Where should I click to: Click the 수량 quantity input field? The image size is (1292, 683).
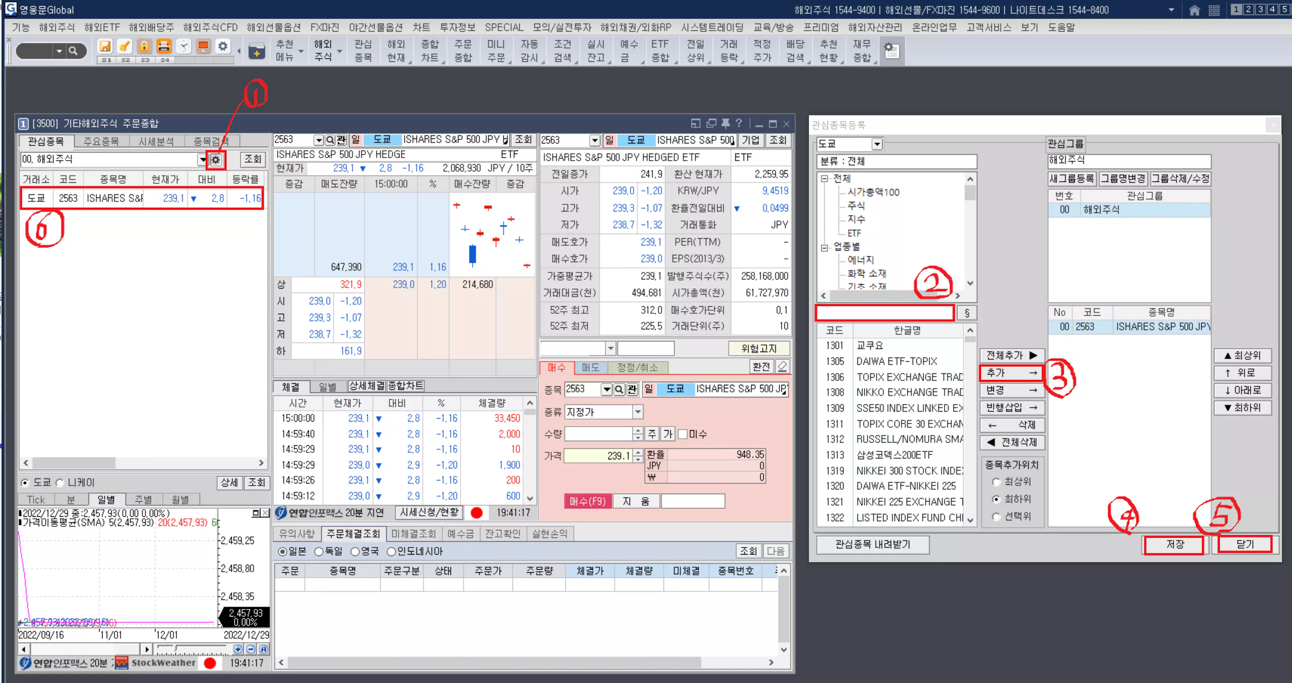point(598,434)
